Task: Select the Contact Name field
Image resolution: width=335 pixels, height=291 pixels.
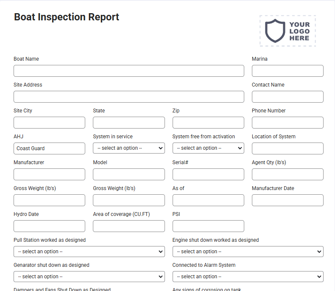Action: pos(288,97)
